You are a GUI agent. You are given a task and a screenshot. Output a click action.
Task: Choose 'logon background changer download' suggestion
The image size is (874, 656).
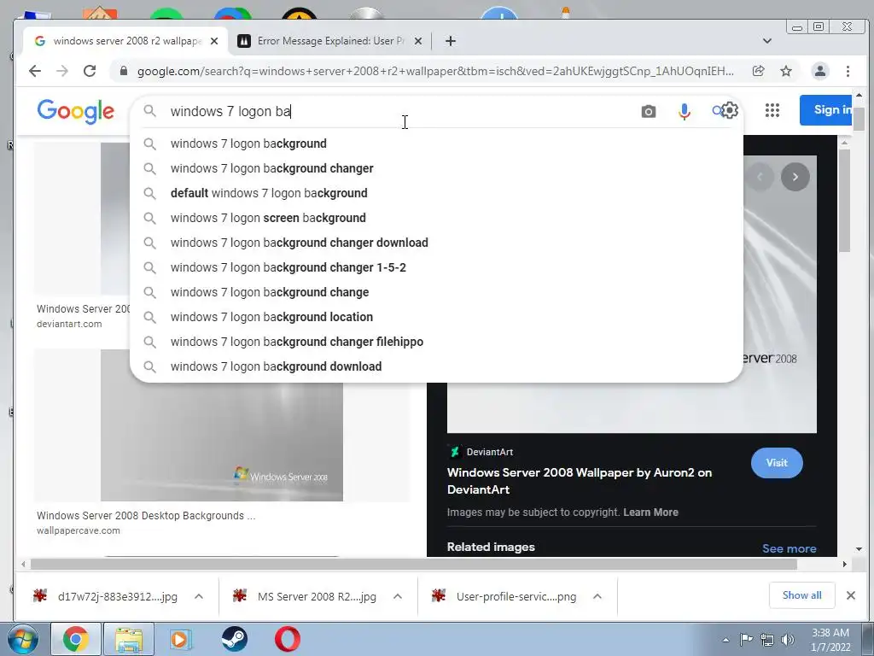436,242
